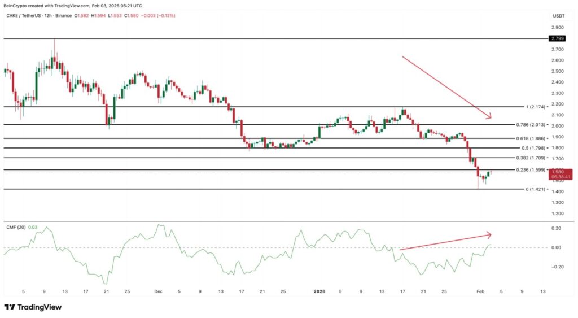The height and width of the screenshot is (318, 578).
Task: Open the CMF (20) indicator label
Action: pos(16,228)
